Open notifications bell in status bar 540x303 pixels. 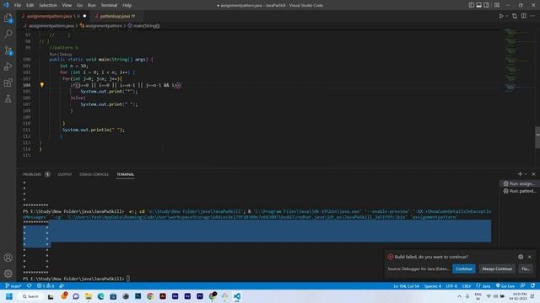point(532,286)
